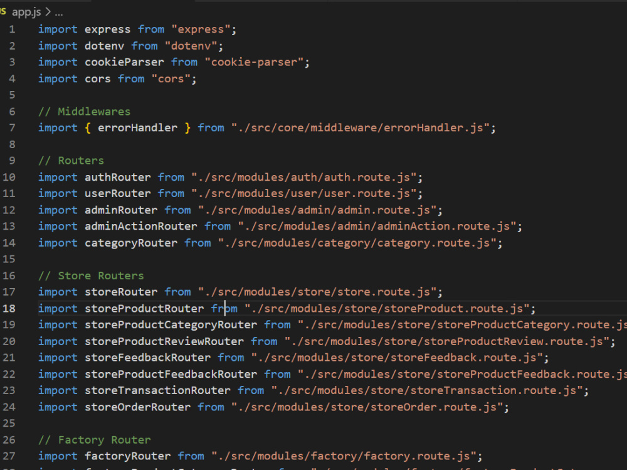Click line number 1 in the gutter
This screenshot has height=470, width=627.
pyautogui.click(x=12, y=29)
